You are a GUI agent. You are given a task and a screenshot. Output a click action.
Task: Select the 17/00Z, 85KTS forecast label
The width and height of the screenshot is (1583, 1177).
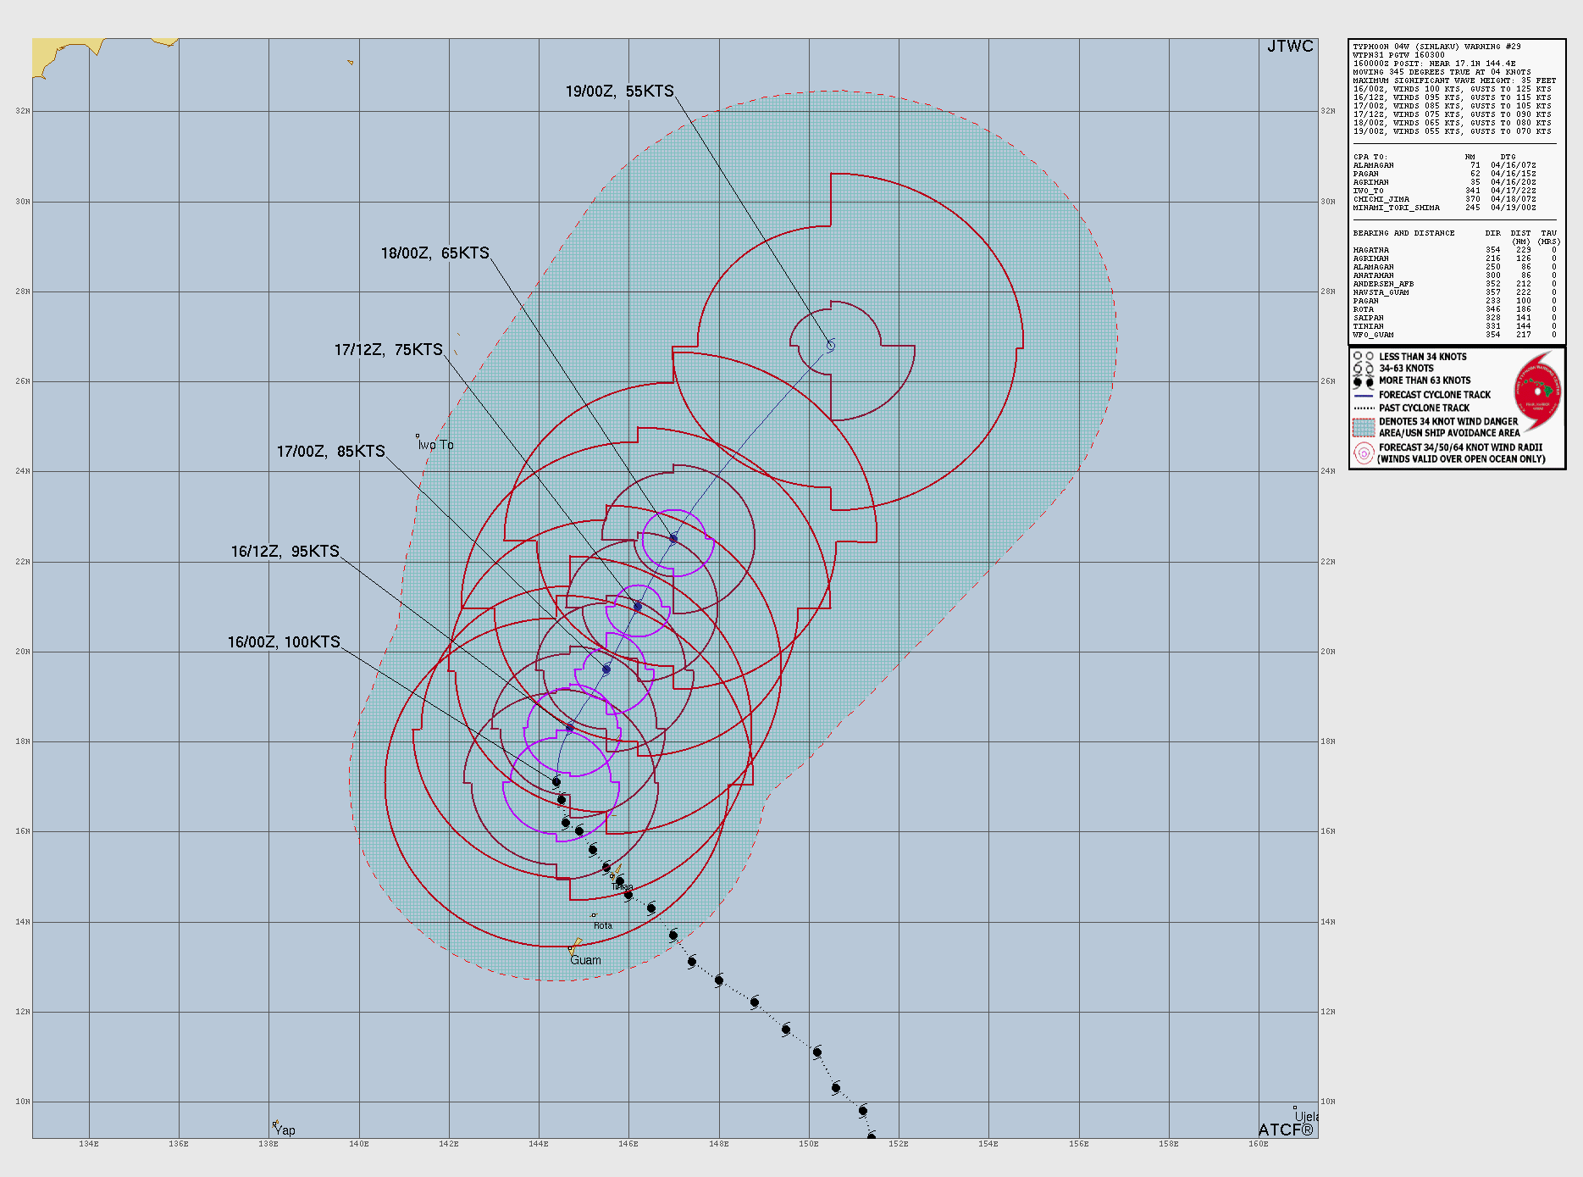click(x=330, y=452)
